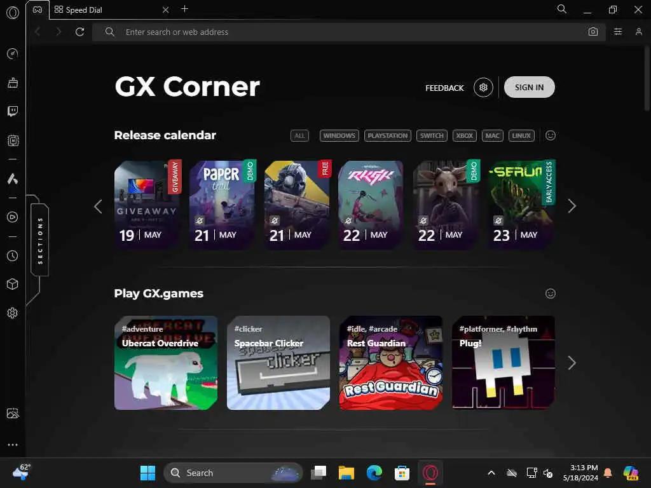Open the profile account icon

[638, 32]
